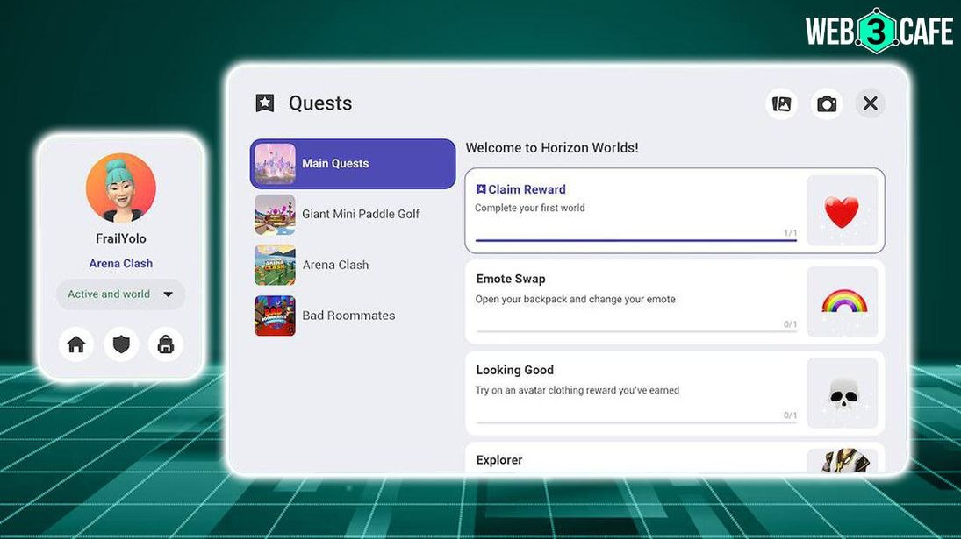The height and width of the screenshot is (539, 961).
Task: Select the rainbow emote reward icon
Action: point(843,302)
